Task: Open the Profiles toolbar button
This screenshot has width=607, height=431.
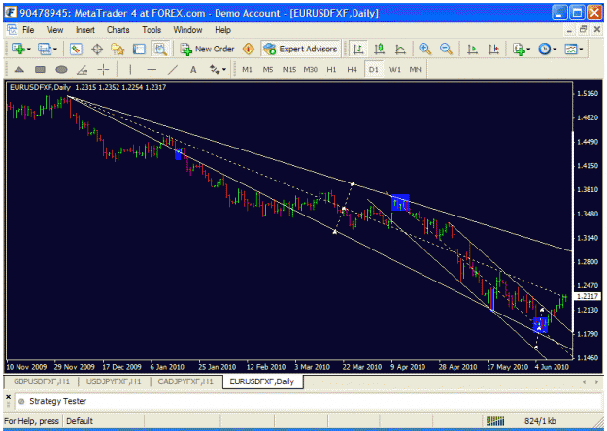Action: [x=44, y=50]
